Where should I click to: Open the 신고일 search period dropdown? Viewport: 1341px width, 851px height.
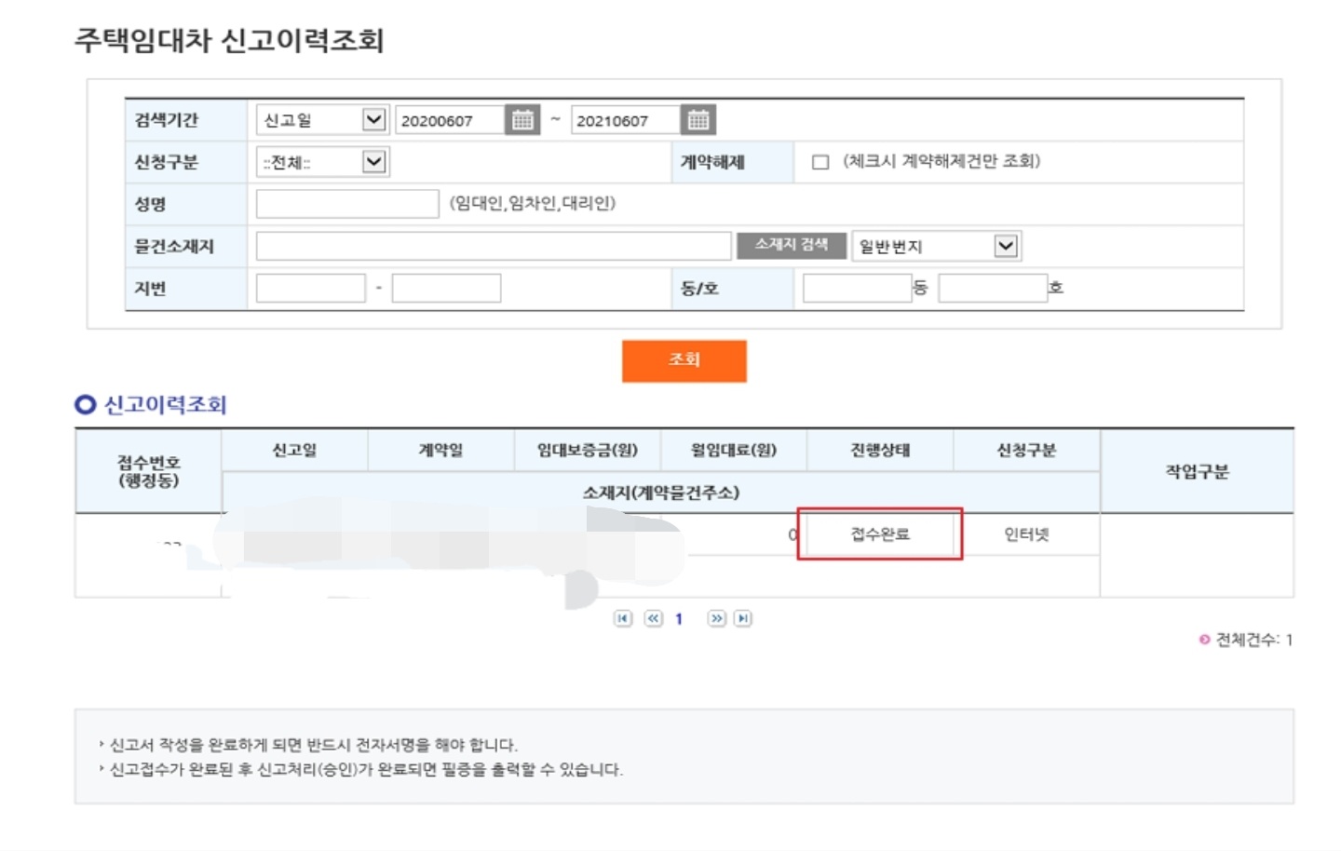coord(321,120)
